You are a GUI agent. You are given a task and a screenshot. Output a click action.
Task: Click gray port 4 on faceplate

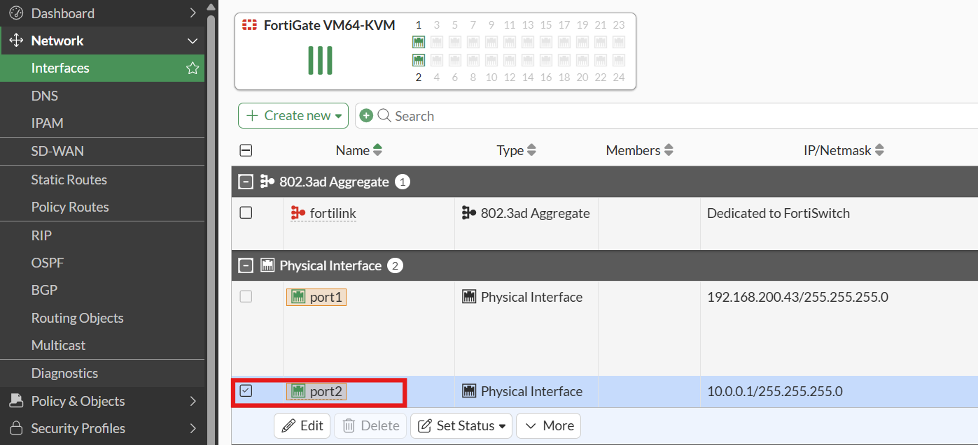pos(437,60)
